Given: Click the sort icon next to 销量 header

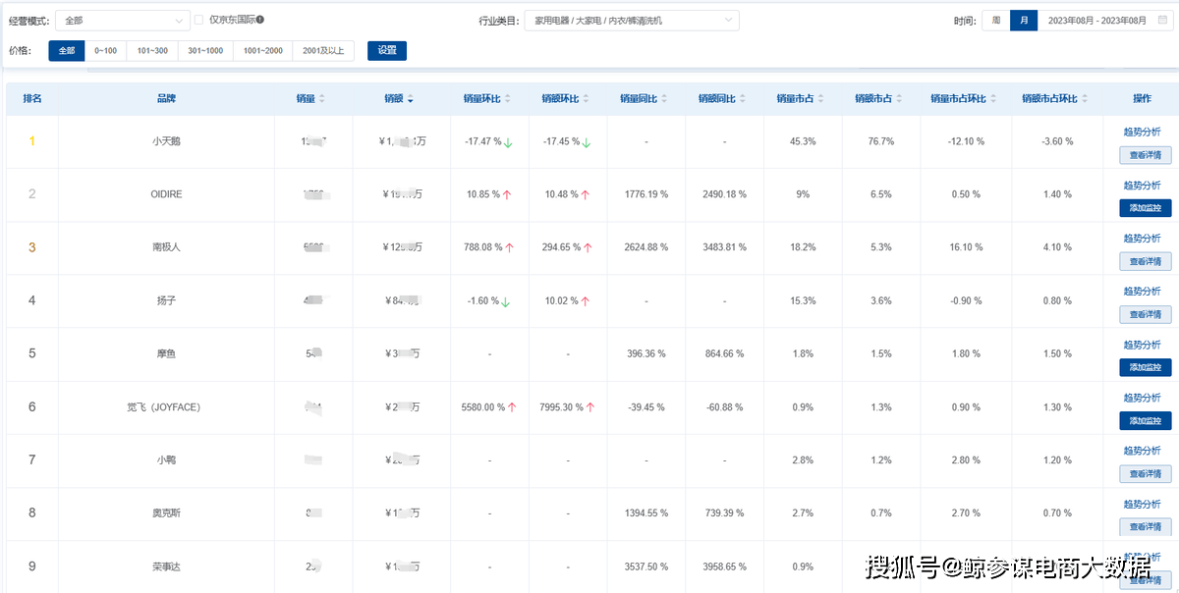Looking at the screenshot, I should (x=322, y=99).
